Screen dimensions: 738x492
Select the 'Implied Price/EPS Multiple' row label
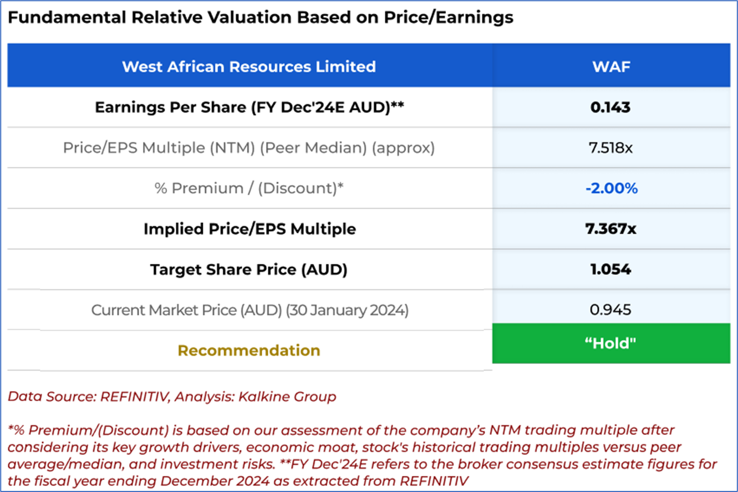(x=249, y=229)
